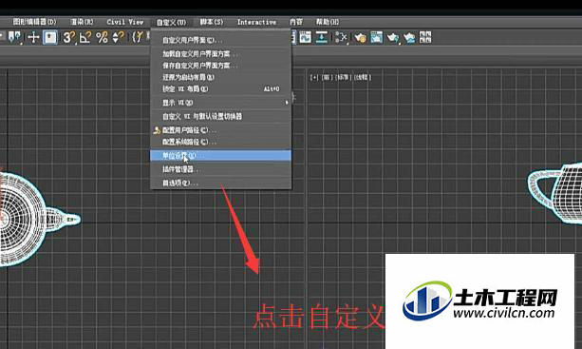582x349 pixels.
Task: Click the Spinner Snap arrows icon
Action: pyautogui.click(x=118, y=37)
